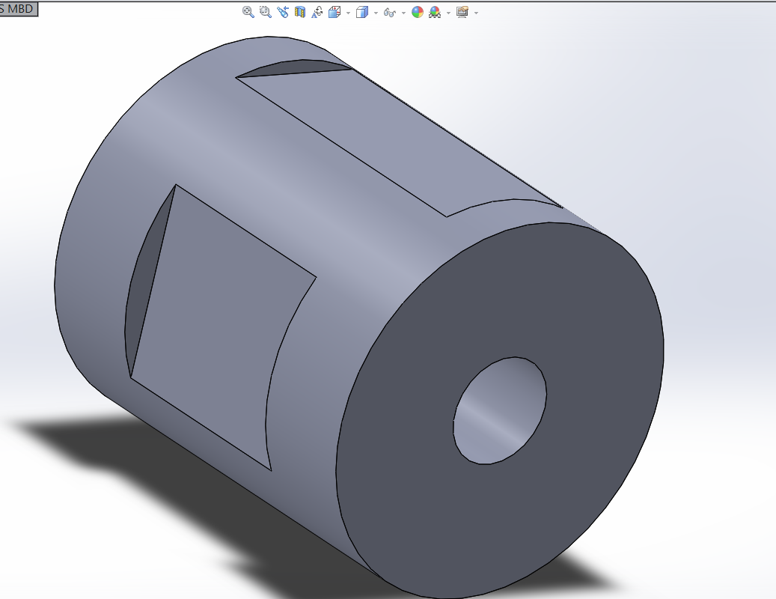This screenshot has width=776, height=599.
Task: Select the inside of the center hole
Action: tap(500, 411)
